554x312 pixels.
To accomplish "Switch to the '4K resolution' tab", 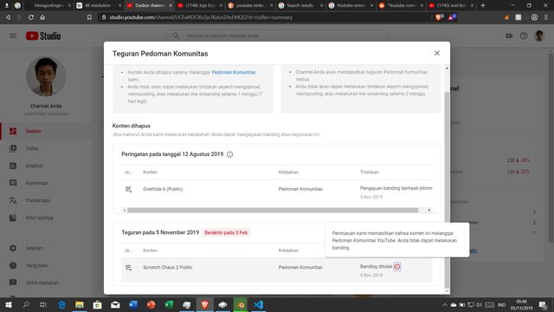I will click(x=99, y=5).
